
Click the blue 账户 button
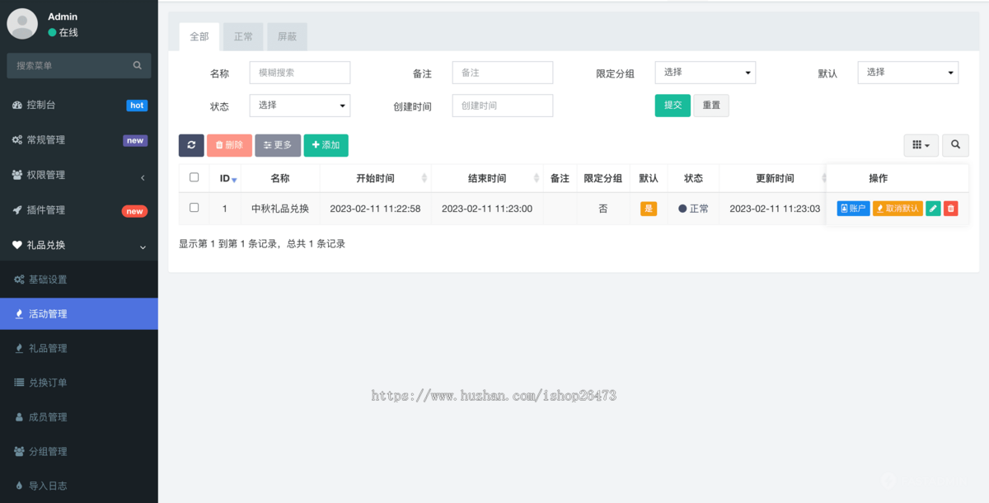(853, 209)
